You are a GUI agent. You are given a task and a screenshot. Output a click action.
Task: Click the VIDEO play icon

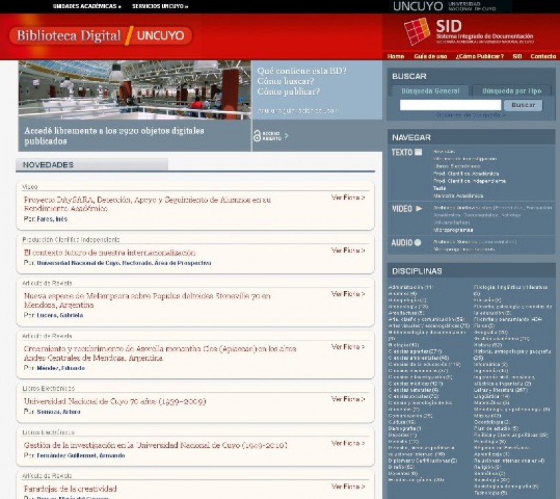418,209
